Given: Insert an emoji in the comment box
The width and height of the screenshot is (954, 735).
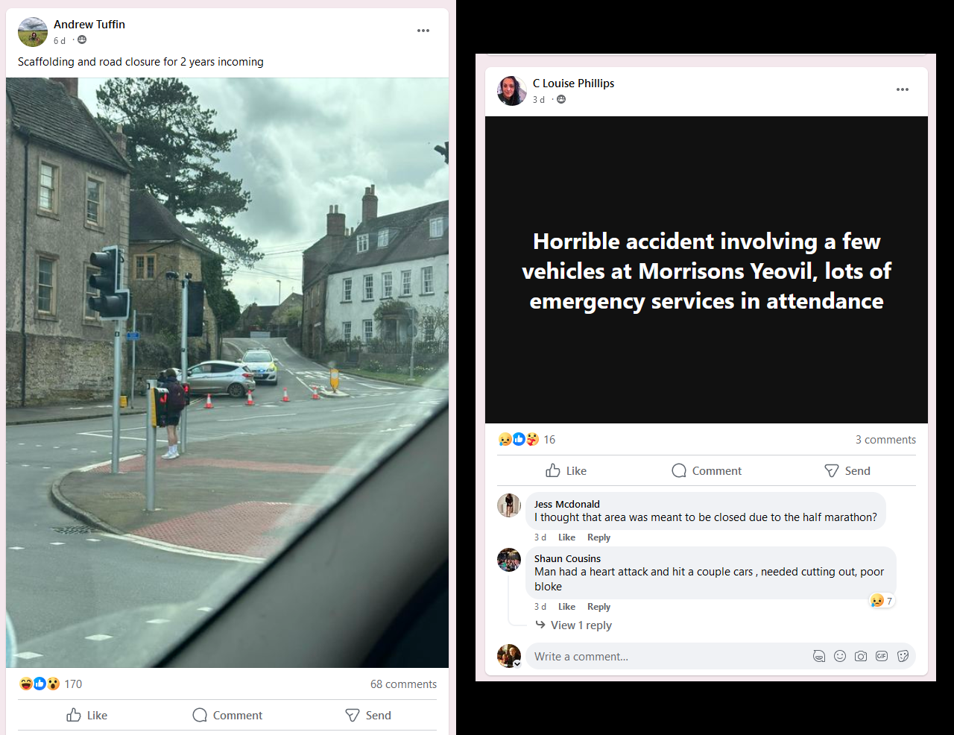Looking at the screenshot, I should [x=840, y=656].
